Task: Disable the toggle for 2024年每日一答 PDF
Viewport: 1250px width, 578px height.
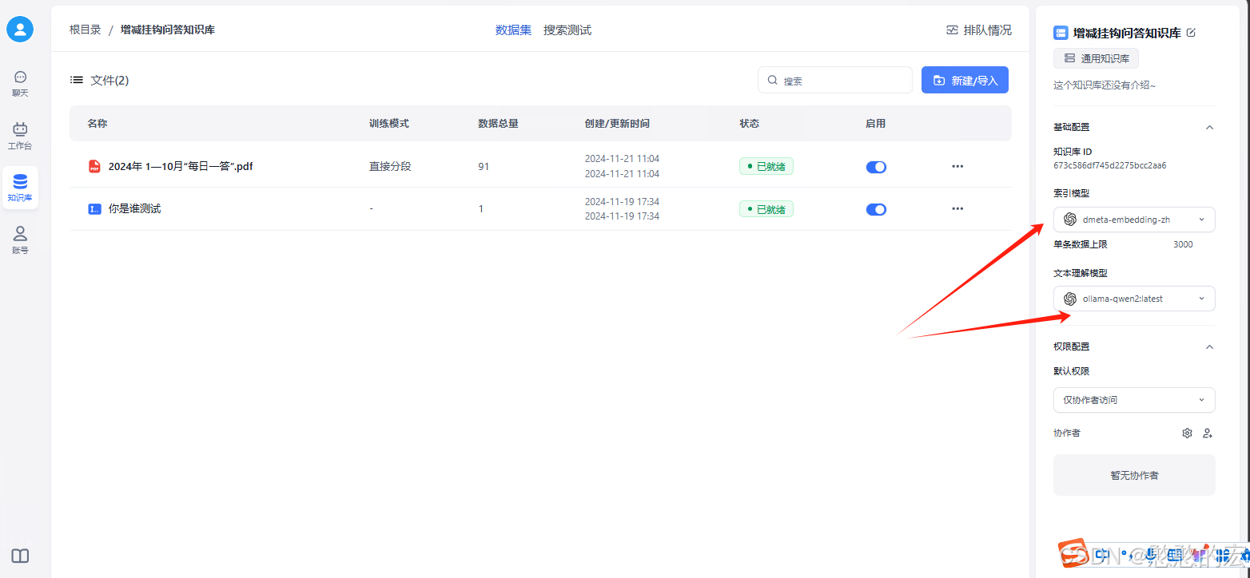Action: click(x=876, y=167)
